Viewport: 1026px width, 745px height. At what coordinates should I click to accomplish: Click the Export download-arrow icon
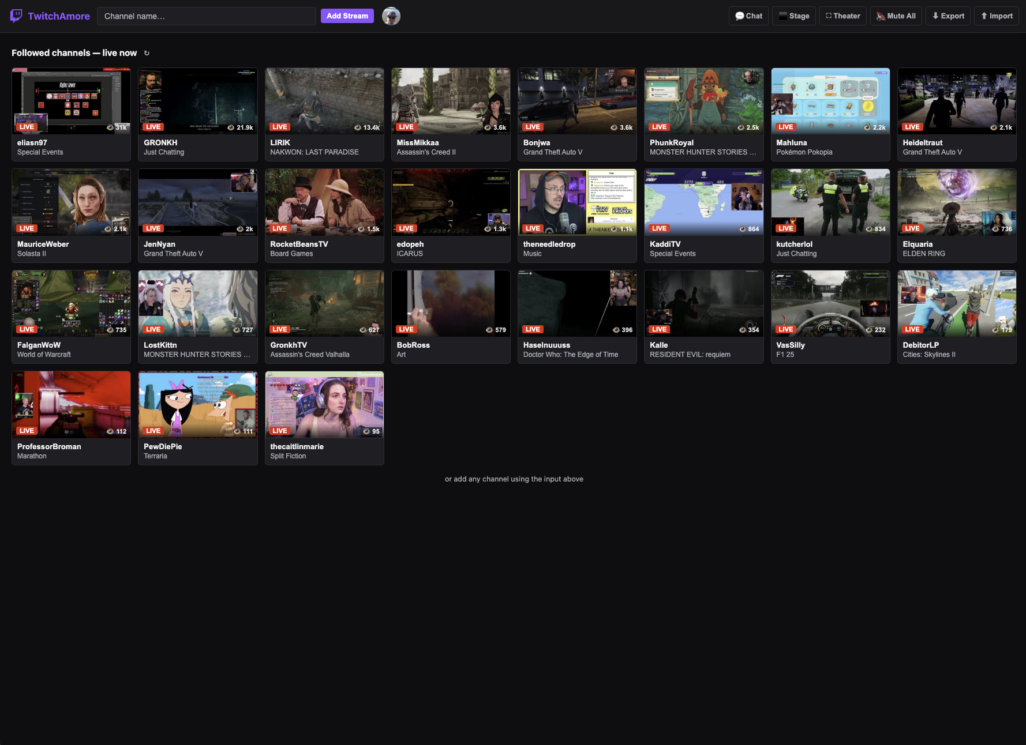(936, 16)
